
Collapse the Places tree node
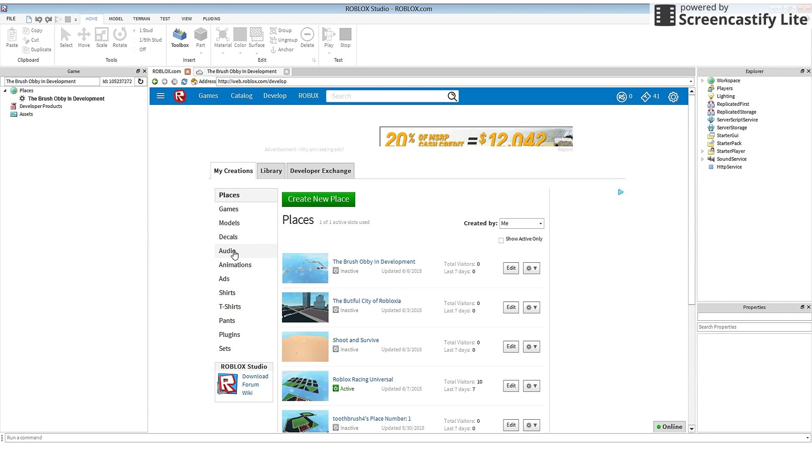(x=5, y=91)
